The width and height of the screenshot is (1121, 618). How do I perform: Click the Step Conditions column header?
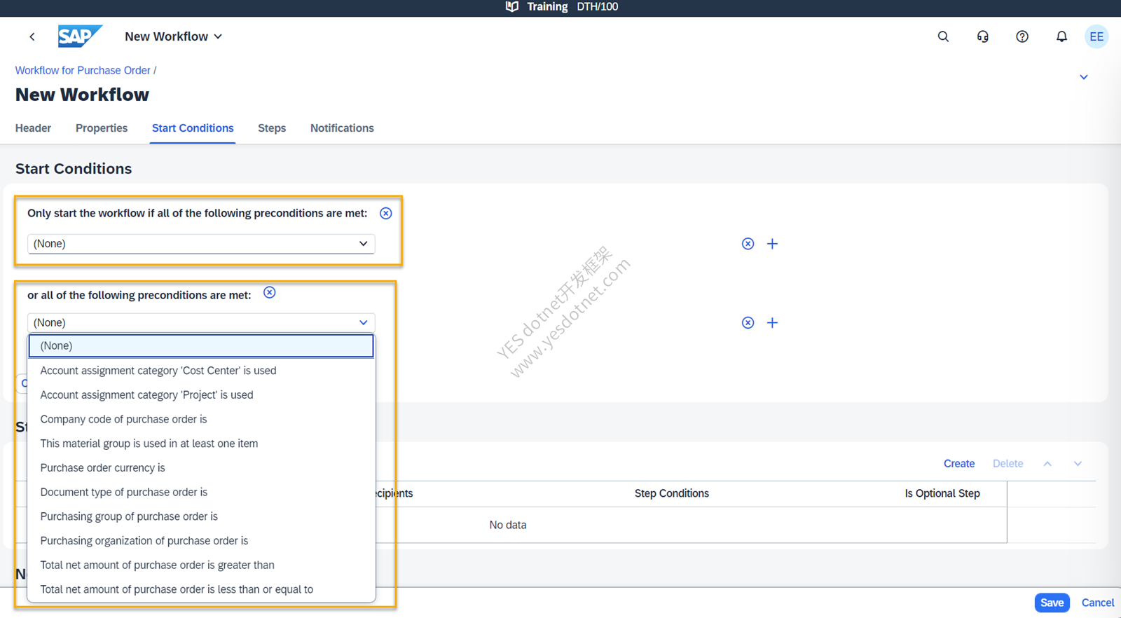pyautogui.click(x=672, y=493)
